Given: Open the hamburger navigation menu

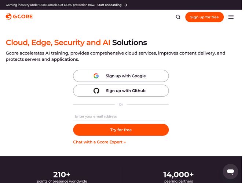Looking at the screenshot, I should [231, 17].
